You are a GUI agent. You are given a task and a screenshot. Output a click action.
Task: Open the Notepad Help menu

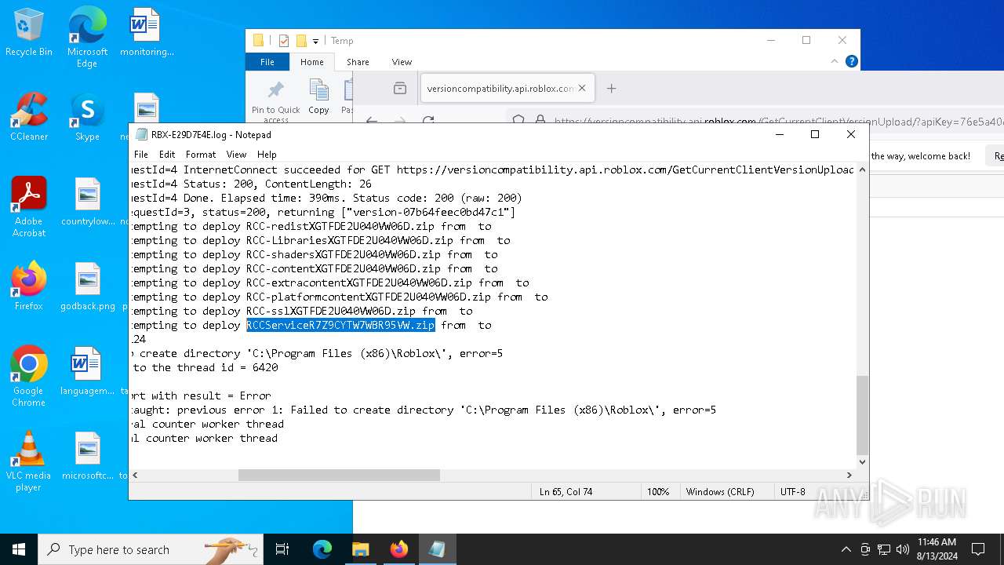(x=267, y=155)
